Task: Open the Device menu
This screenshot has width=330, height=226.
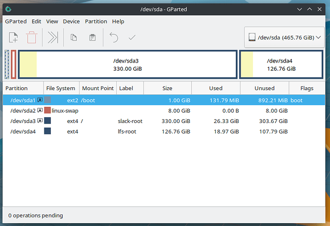Action: tap(71, 21)
